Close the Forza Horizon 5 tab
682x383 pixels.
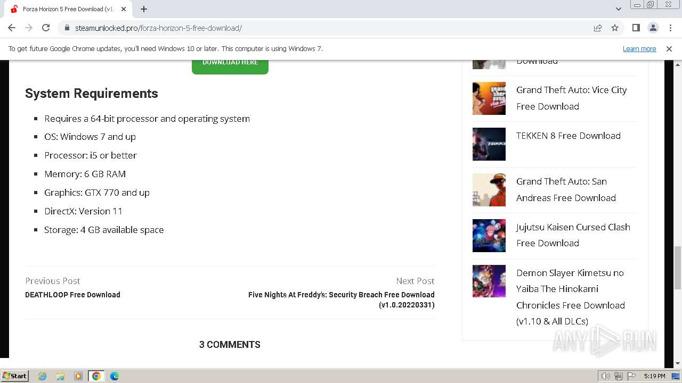point(124,9)
